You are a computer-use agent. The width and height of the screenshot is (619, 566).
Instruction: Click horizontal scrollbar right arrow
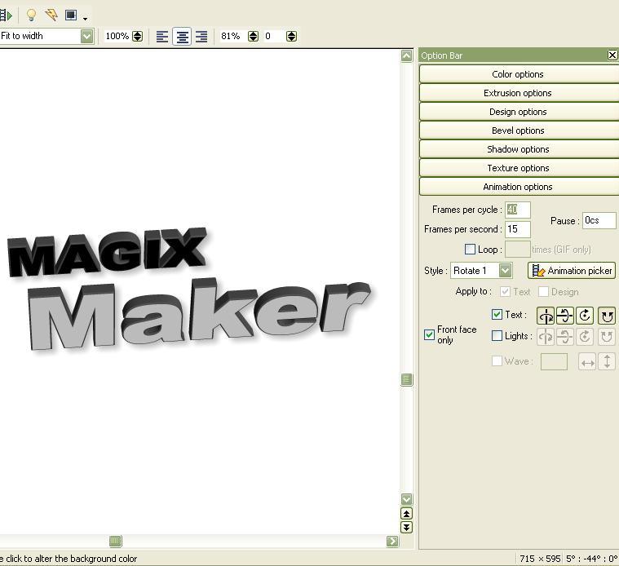(x=392, y=542)
